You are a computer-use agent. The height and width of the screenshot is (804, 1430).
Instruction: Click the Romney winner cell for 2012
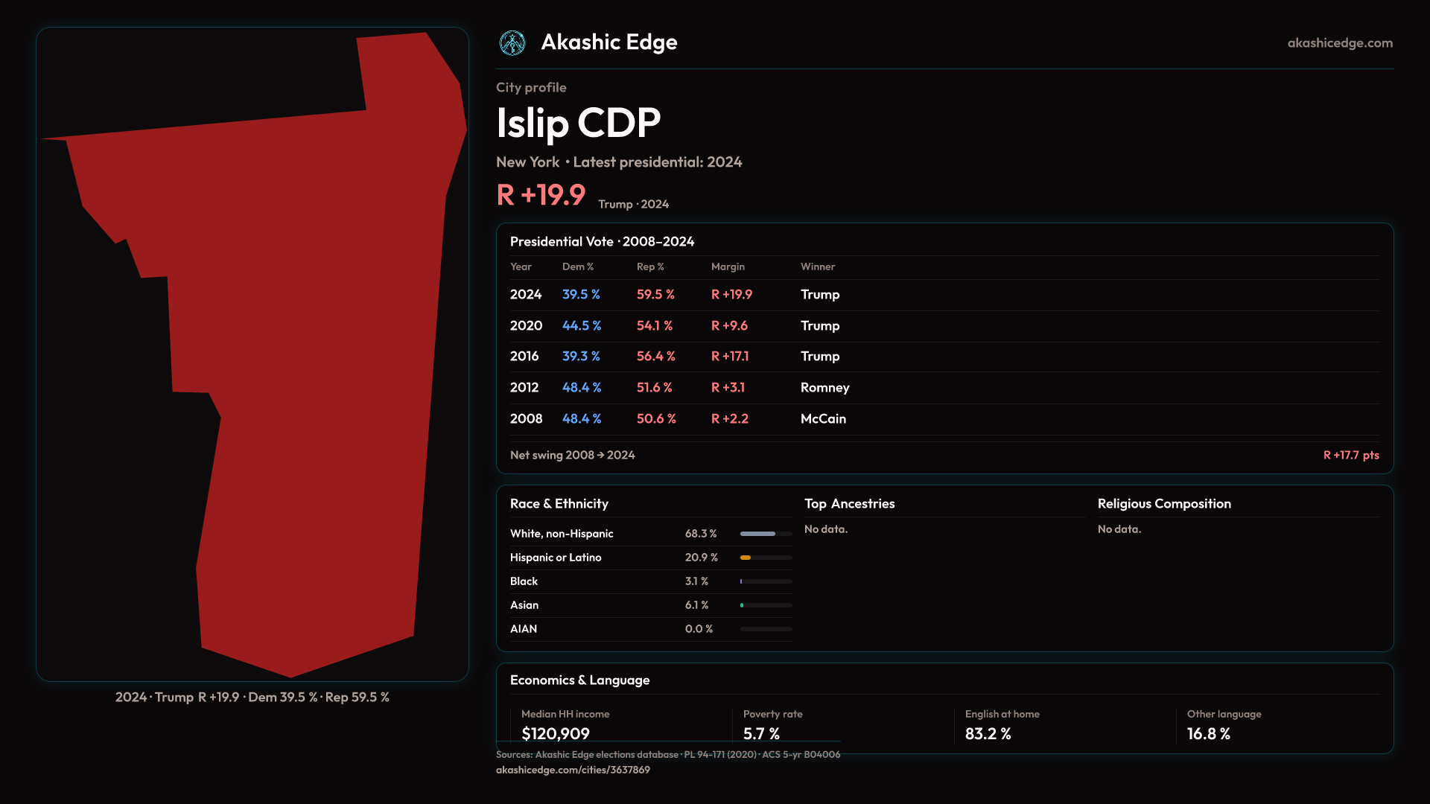coord(824,388)
